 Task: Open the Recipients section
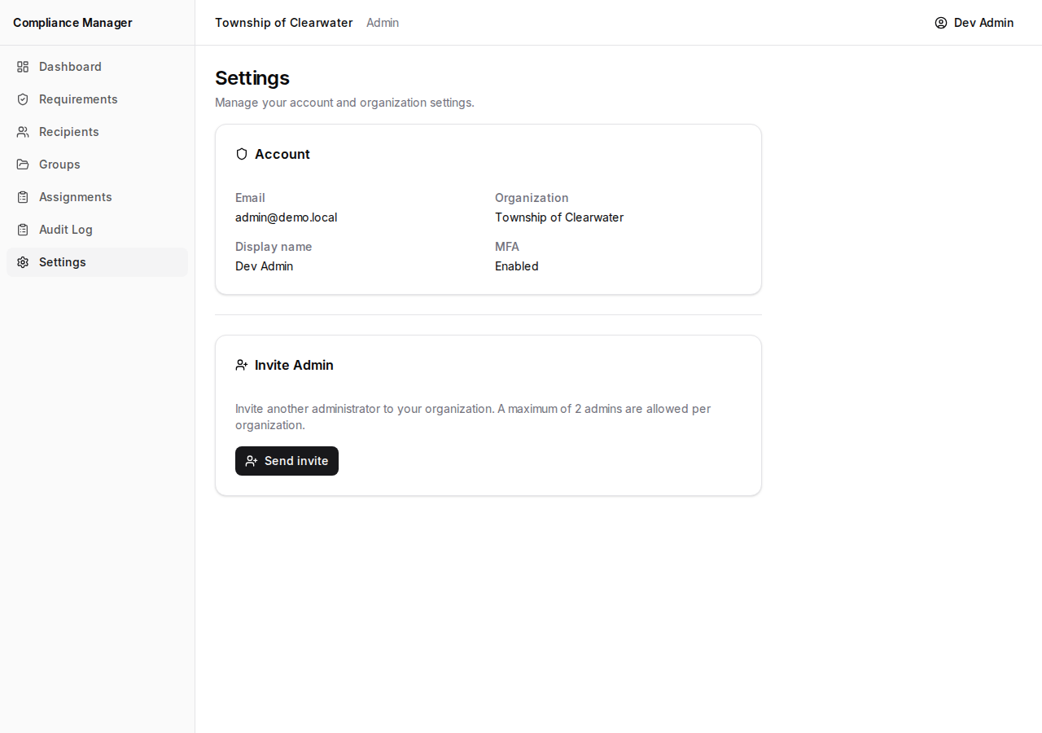pyautogui.click(x=97, y=132)
